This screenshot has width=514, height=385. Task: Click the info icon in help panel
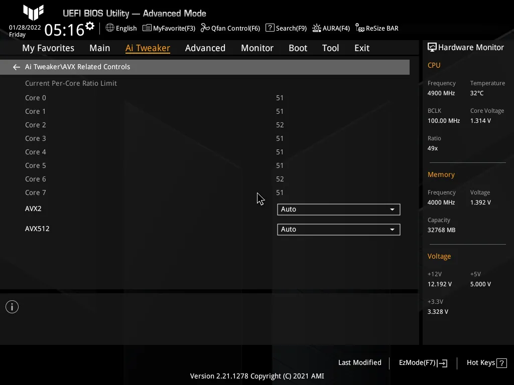point(12,307)
